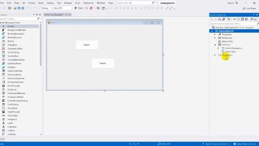The height and width of the screenshot is (146, 259).
Task: Select button1 on the form designer
Action: click(87, 45)
